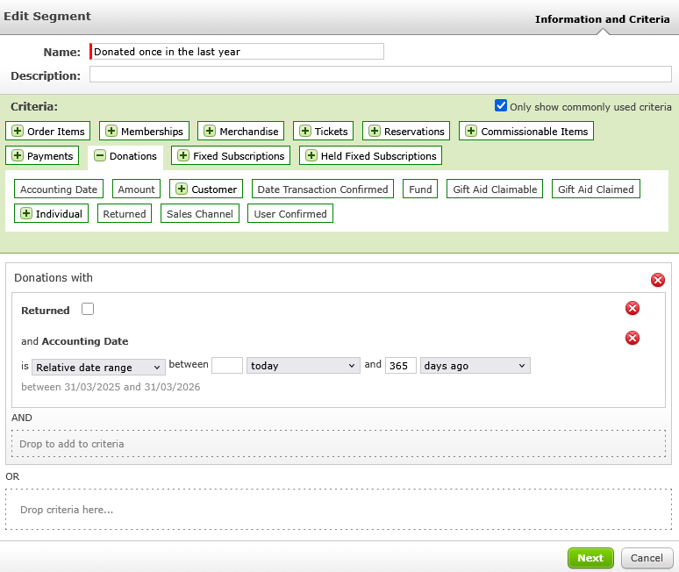The width and height of the screenshot is (679, 572).
Task: Collapse the Donations criteria group
Action: click(x=100, y=156)
